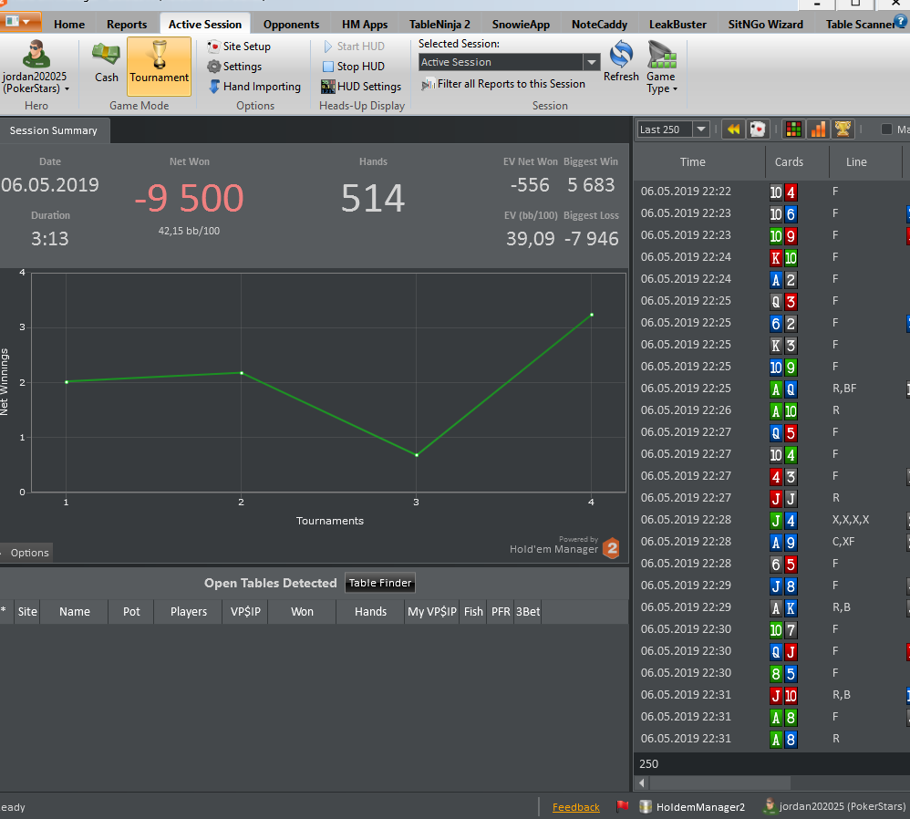Open the Feedback link

[x=575, y=807]
